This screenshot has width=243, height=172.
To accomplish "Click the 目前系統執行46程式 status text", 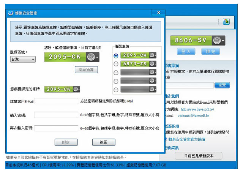I will point(22,165).
